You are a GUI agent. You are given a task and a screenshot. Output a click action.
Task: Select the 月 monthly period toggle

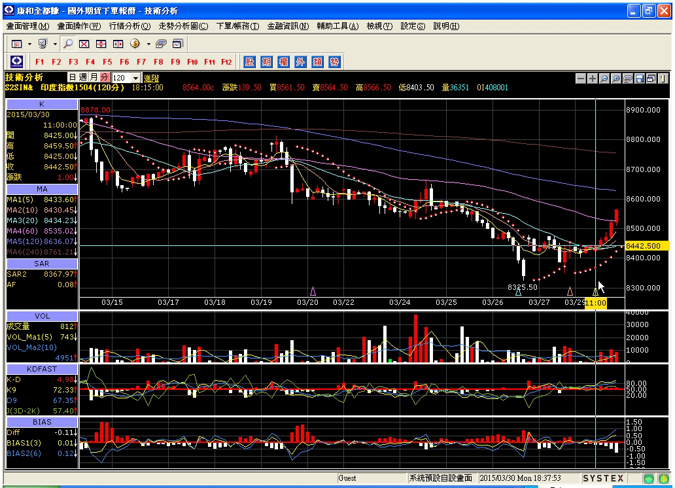click(94, 77)
